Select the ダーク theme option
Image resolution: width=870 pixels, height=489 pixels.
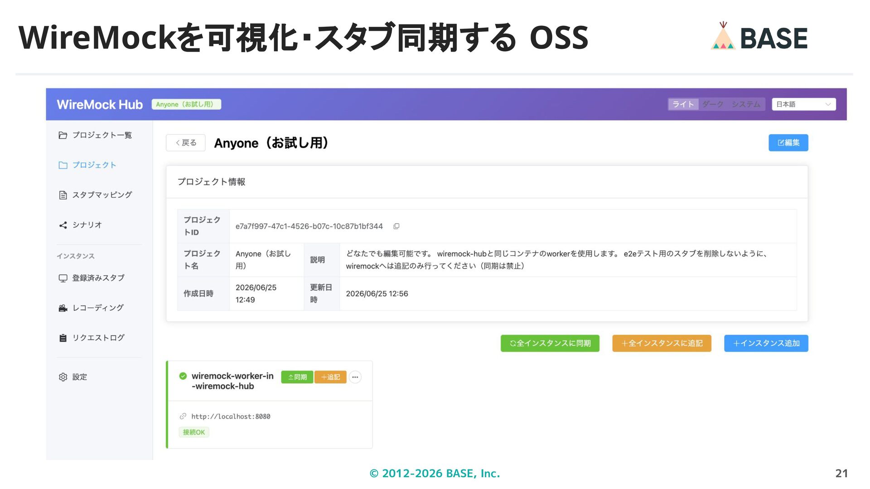point(713,104)
